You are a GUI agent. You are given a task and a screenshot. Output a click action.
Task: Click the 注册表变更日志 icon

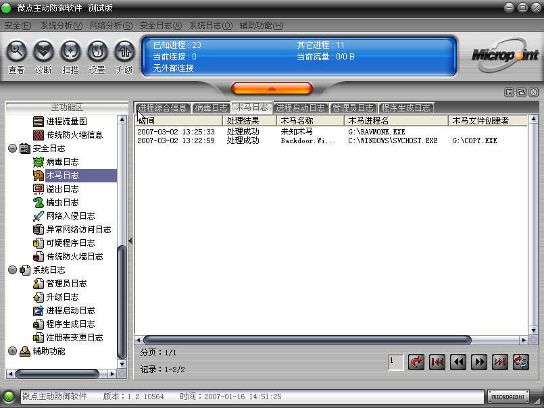tap(38, 338)
